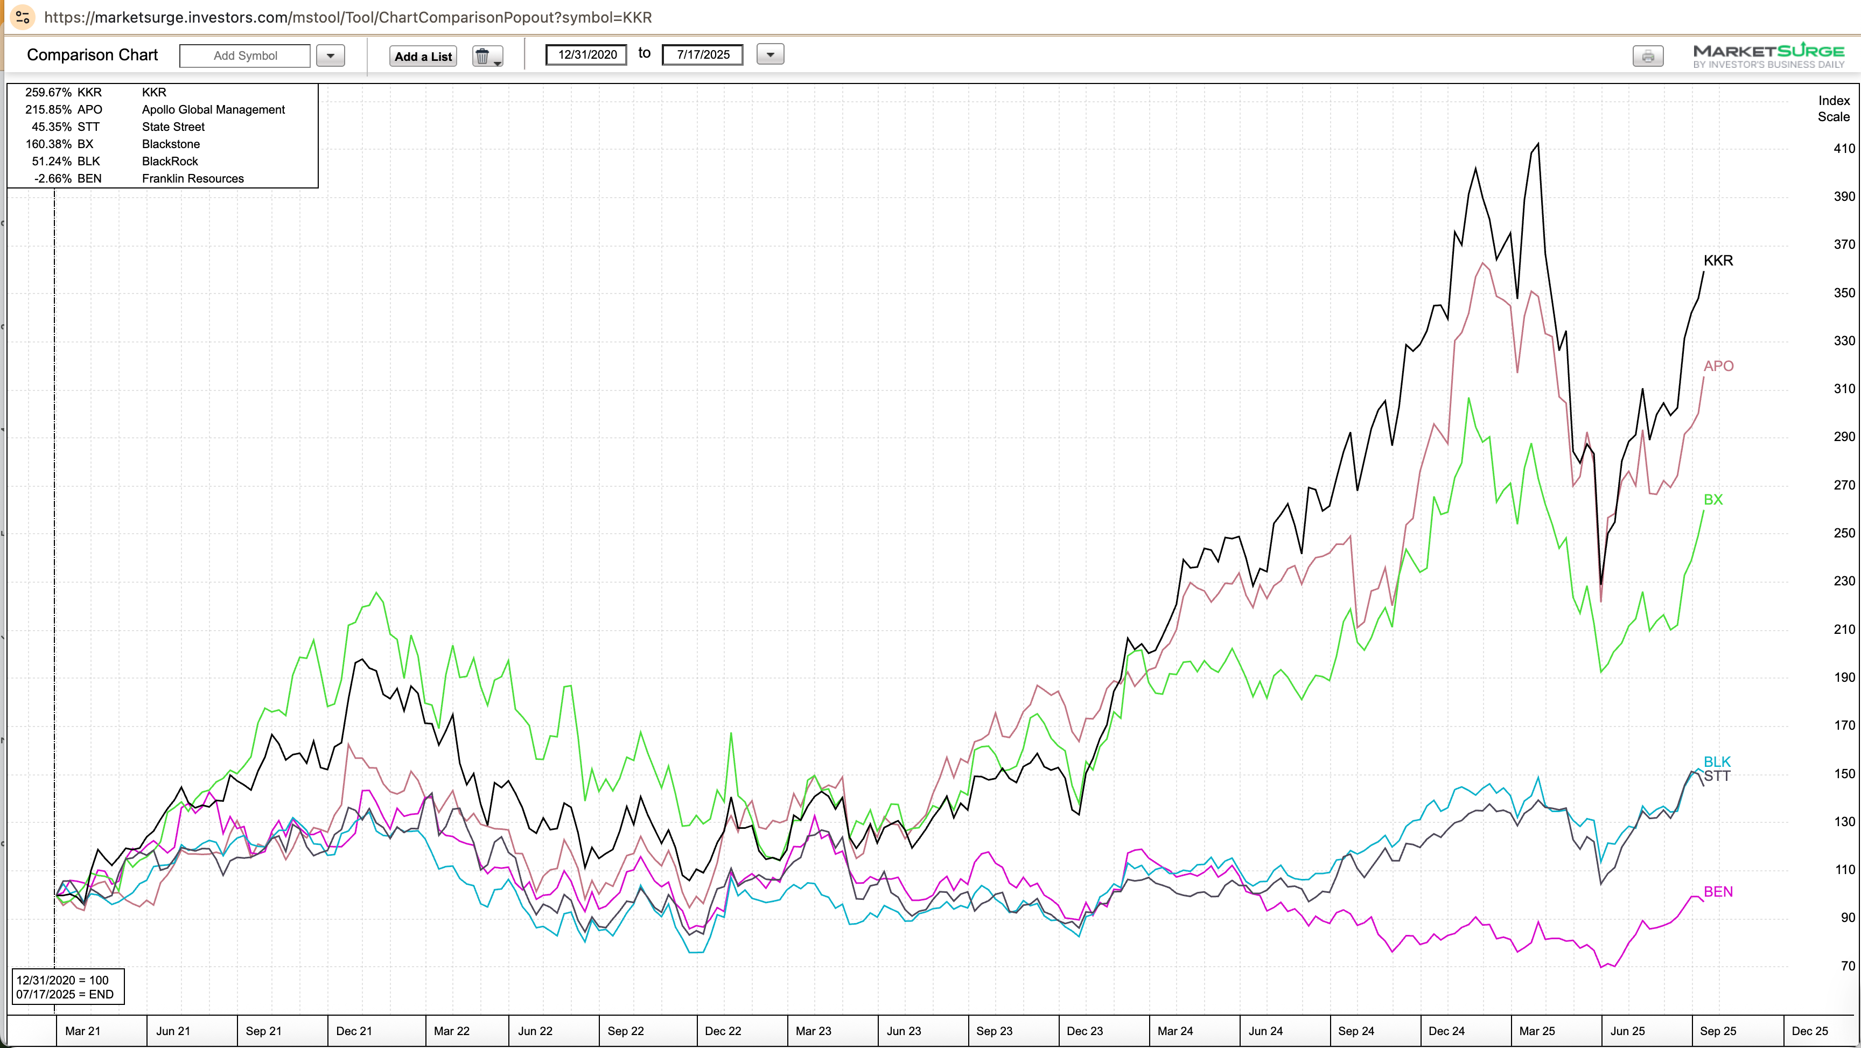Click the end date field 7/17/2025
This screenshot has height=1048, width=1861.
point(702,54)
